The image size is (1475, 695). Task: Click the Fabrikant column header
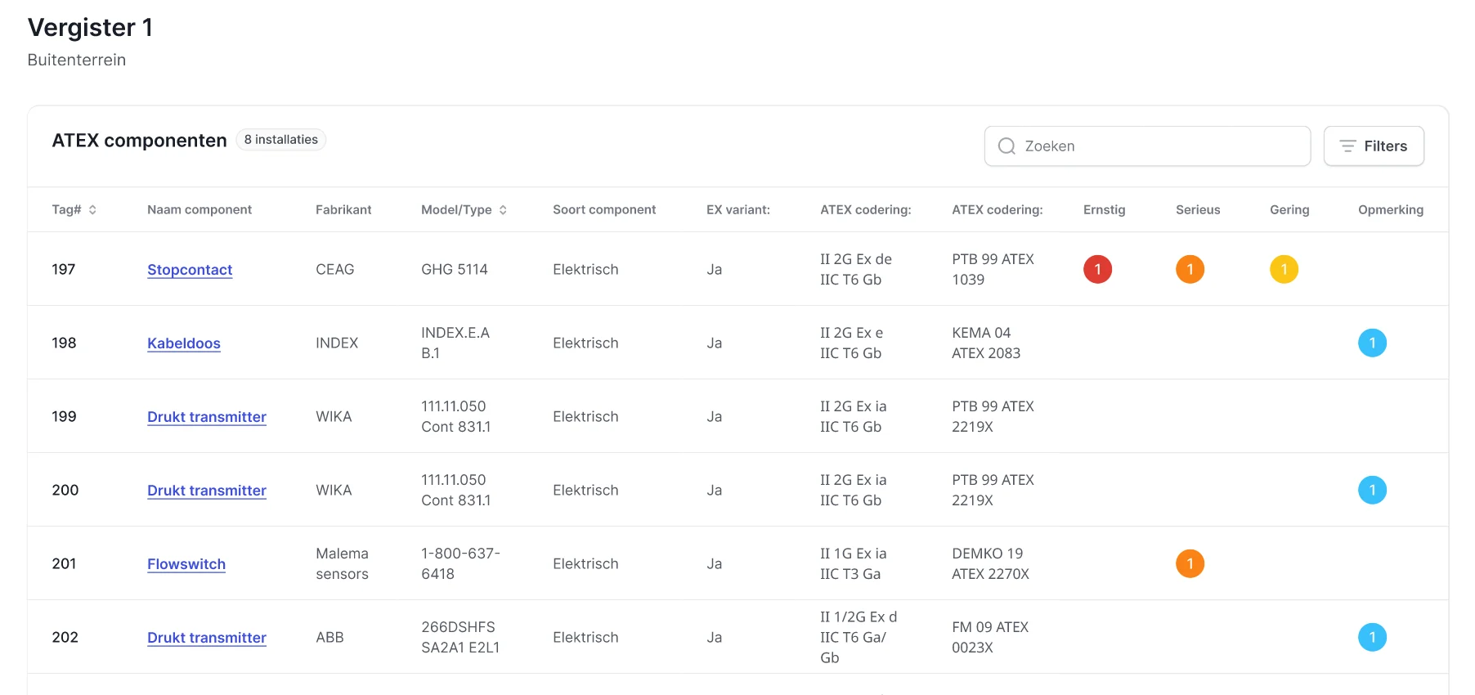coord(343,210)
